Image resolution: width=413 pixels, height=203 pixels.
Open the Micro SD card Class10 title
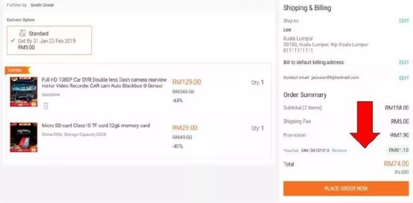[x=96, y=125]
